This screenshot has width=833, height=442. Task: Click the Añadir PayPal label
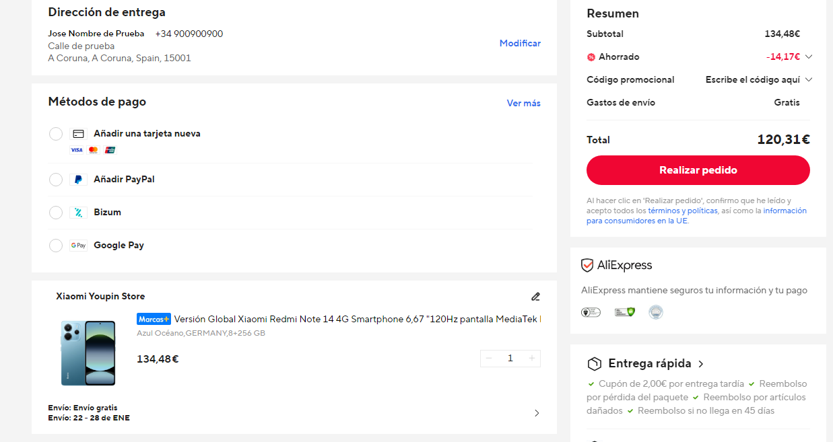(x=124, y=180)
